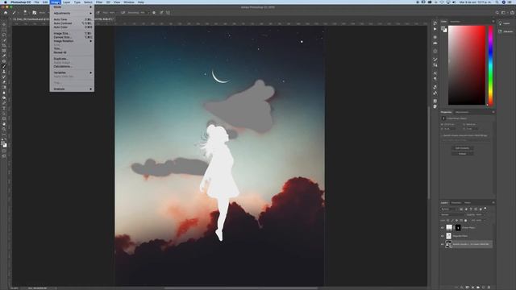The image size is (516, 290).
Task: Select the Brush tool in left toolbar
Action: (4, 66)
